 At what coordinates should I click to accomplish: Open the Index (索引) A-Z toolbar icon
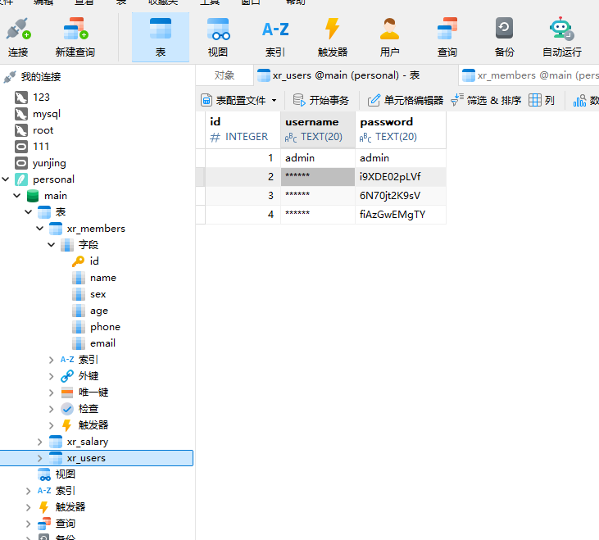pos(275,37)
